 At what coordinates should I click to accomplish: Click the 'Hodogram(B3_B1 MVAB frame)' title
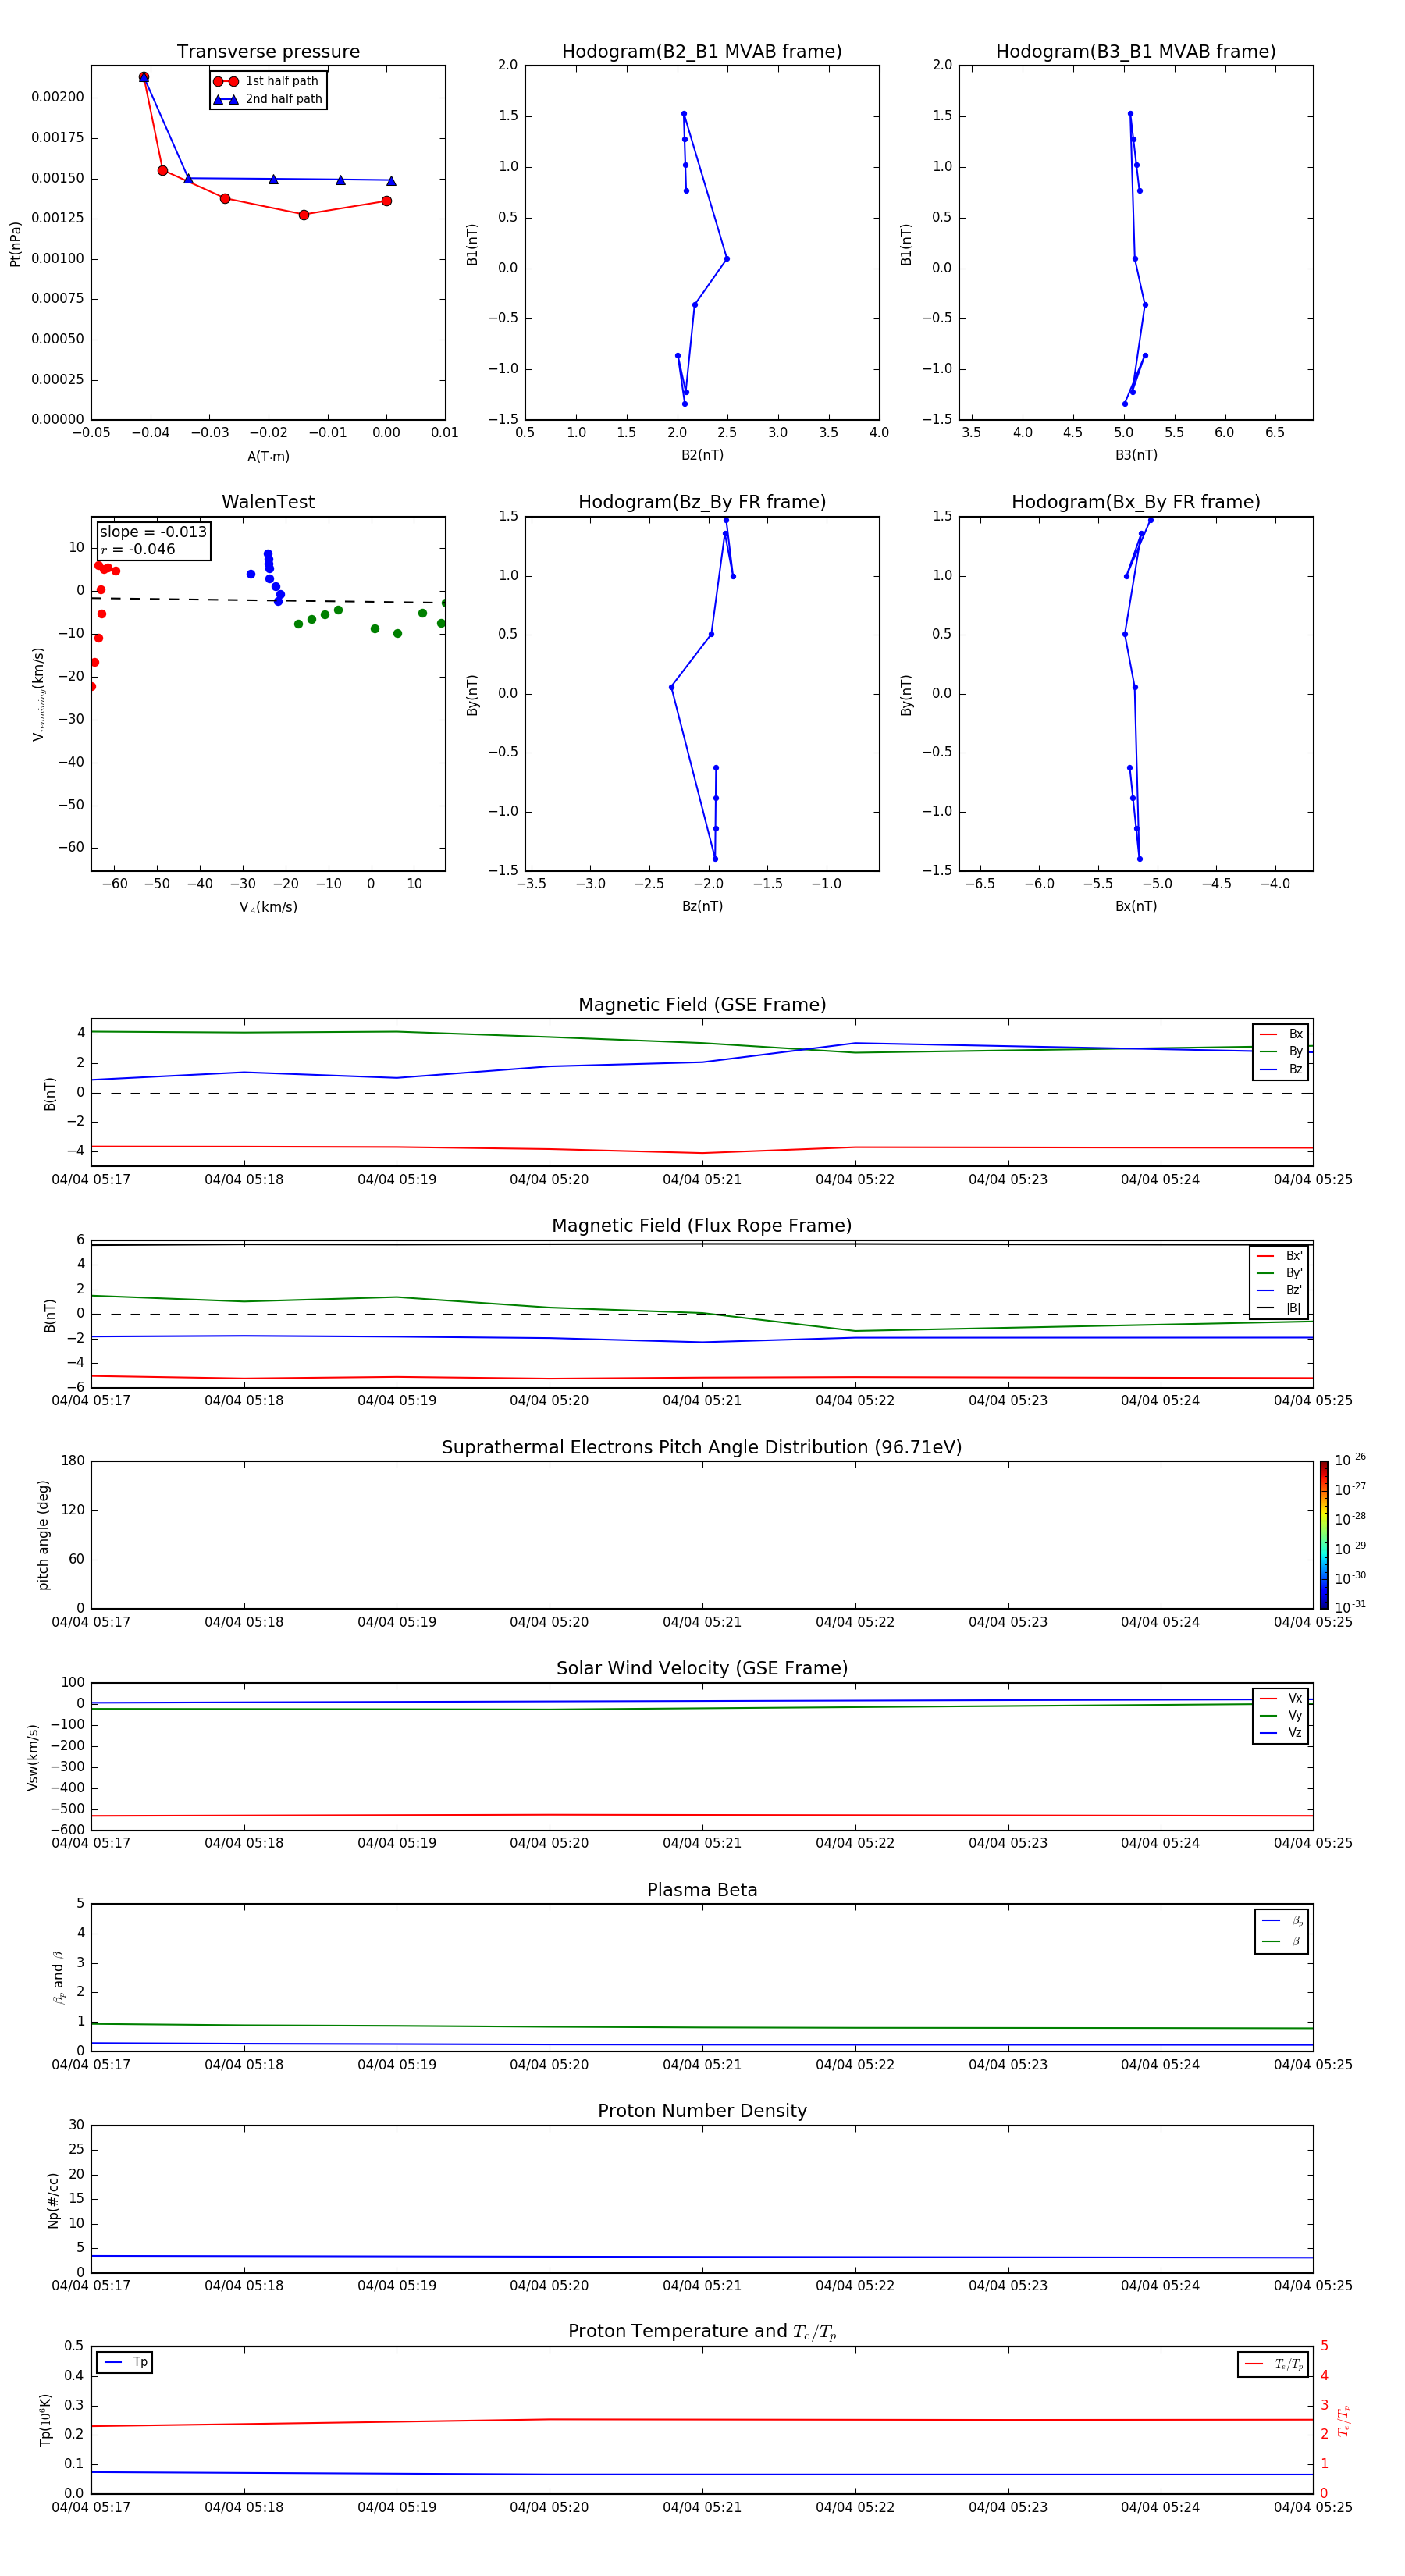click(1136, 52)
